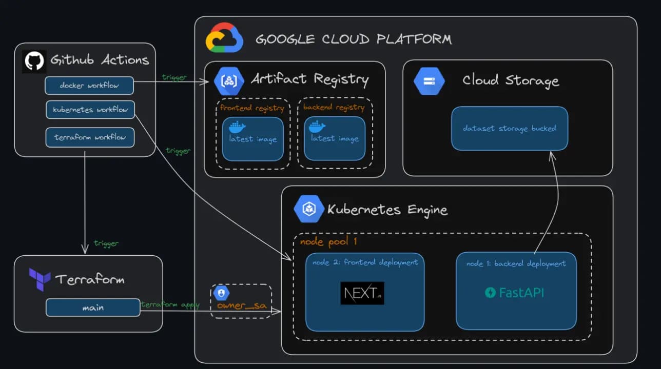Select the kubernetes workflow box
This screenshot has height=369, width=661.
click(x=90, y=110)
